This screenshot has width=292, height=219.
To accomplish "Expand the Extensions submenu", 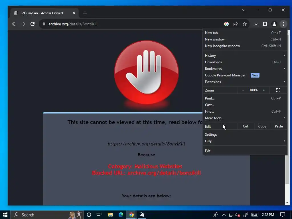I will click(x=244, y=82).
